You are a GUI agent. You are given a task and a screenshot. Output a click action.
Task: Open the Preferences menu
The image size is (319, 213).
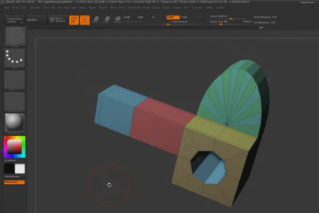134,8
